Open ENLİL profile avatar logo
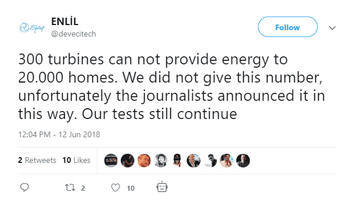The height and width of the screenshot is (205, 357). click(x=32, y=28)
